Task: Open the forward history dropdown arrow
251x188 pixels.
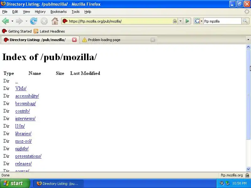Action: tap(26, 21)
